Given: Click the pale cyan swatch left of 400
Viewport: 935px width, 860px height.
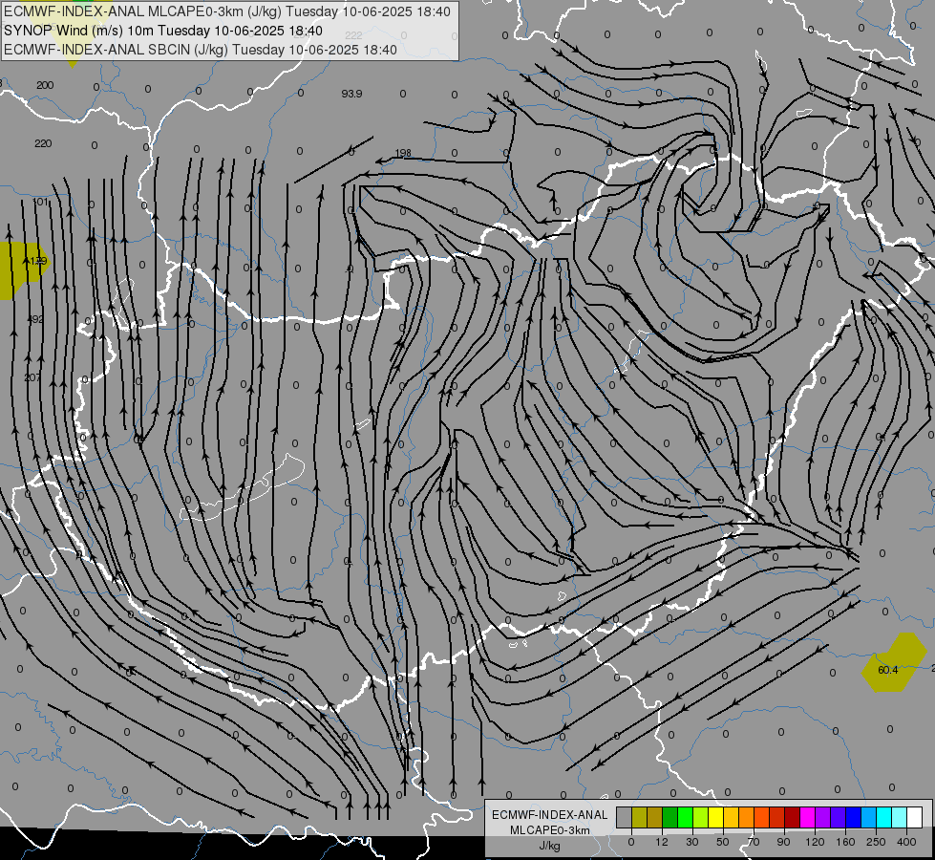Looking at the screenshot, I should coord(900,817).
